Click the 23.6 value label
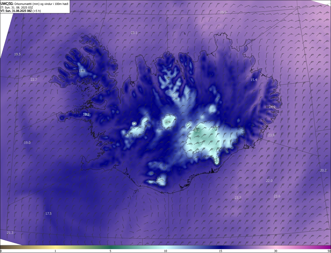Viewport: 331px width, 253px height. coord(277,196)
